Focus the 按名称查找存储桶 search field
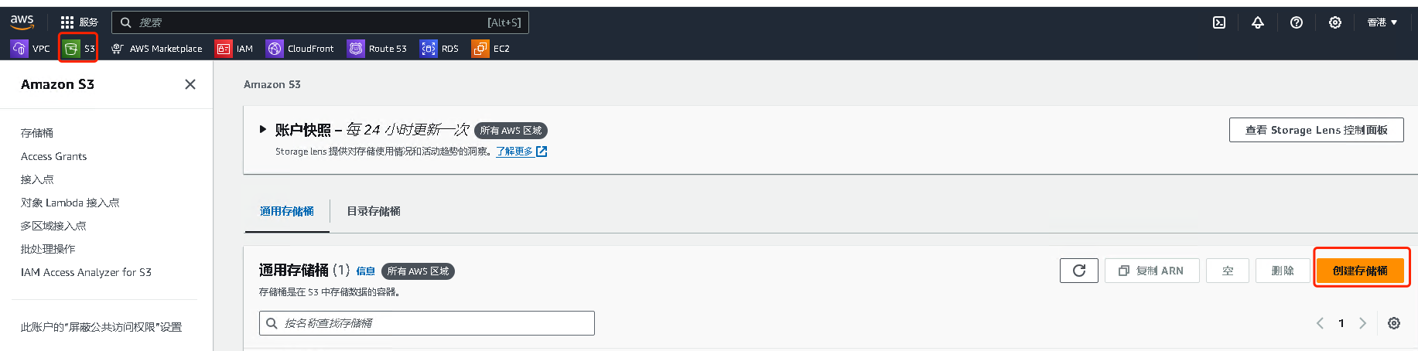The width and height of the screenshot is (1418, 351). 427,323
